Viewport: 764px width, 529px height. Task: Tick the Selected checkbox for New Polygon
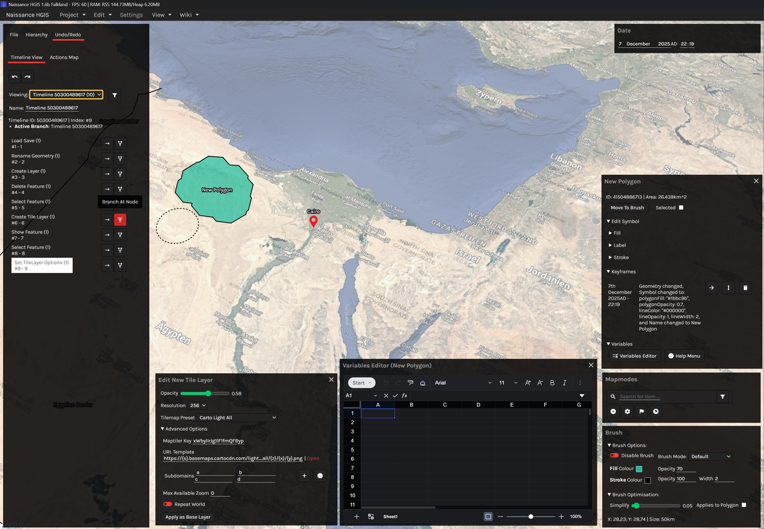[681, 208]
